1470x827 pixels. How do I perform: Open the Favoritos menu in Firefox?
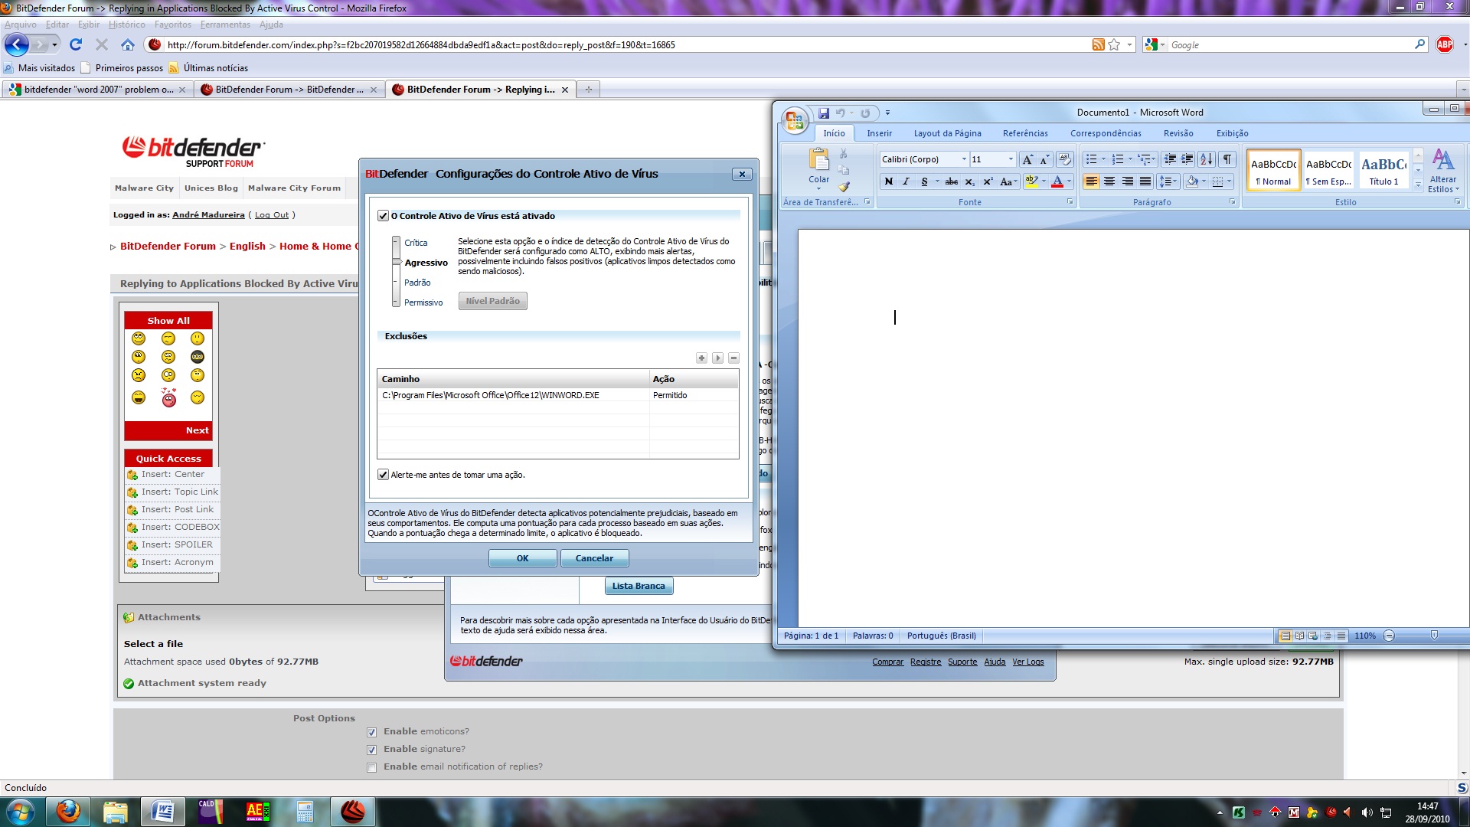(x=172, y=25)
